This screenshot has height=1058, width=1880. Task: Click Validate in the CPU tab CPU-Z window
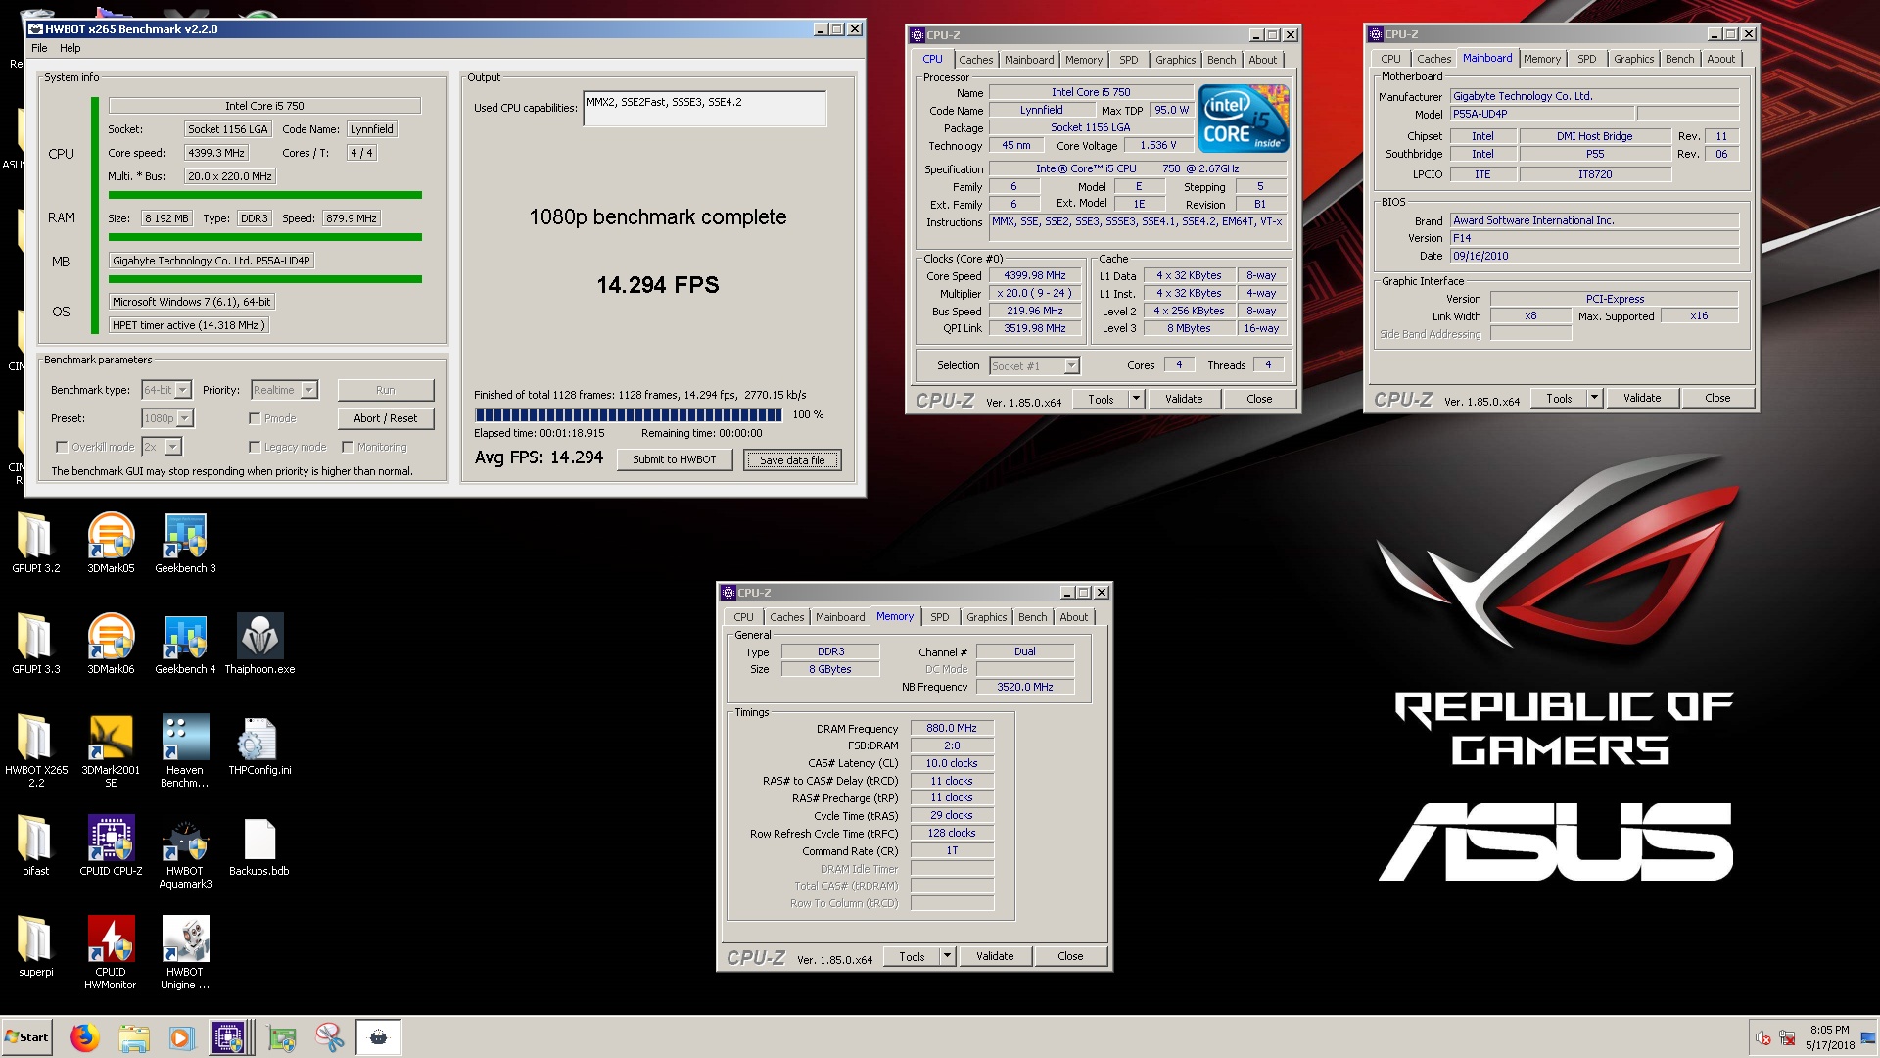coord(1184,399)
